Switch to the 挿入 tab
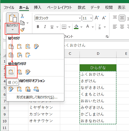Screen dimensions: 129x131 pos(38,7)
